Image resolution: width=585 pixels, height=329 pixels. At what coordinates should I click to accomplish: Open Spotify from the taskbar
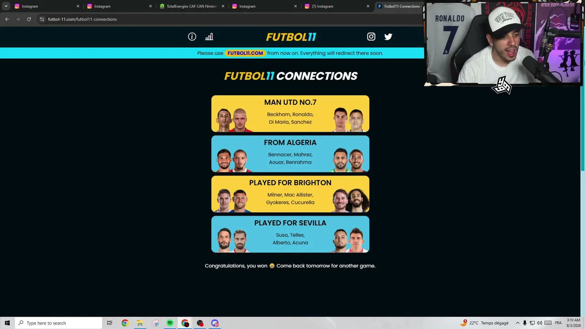pyautogui.click(x=170, y=323)
